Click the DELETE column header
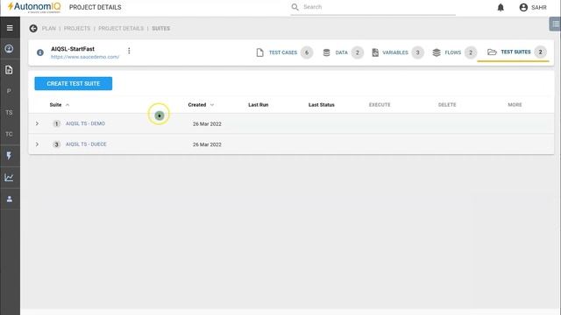 tap(447, 105)
